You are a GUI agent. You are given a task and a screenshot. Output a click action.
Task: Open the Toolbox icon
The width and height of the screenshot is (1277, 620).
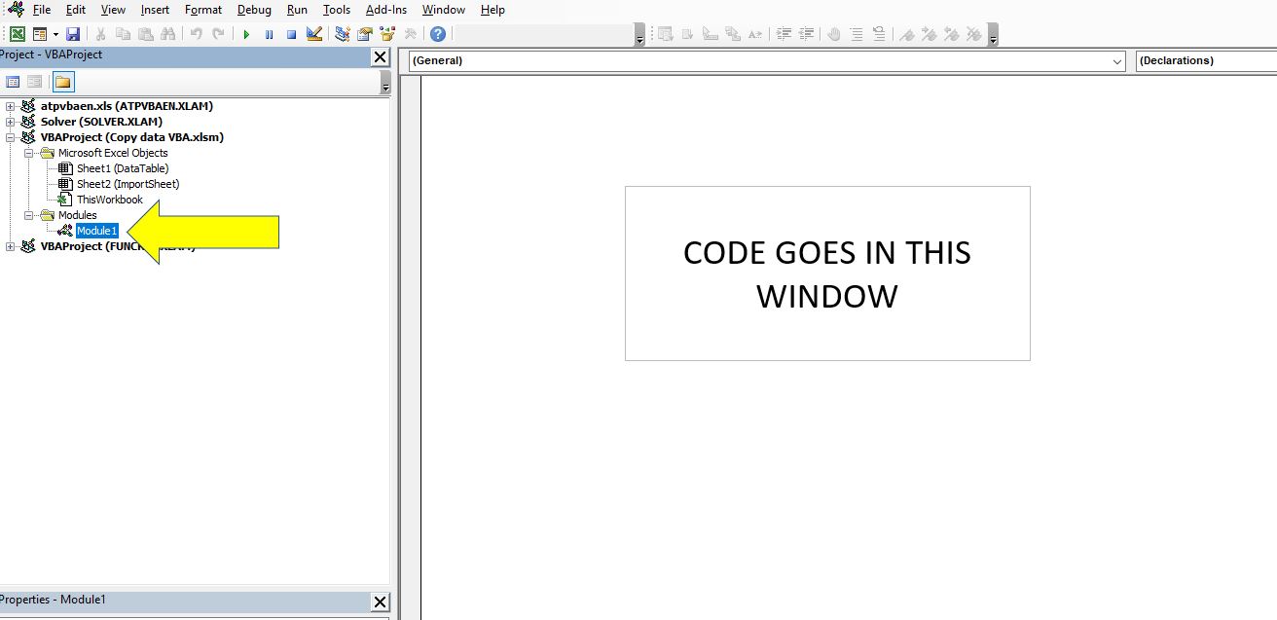(410, 33)
